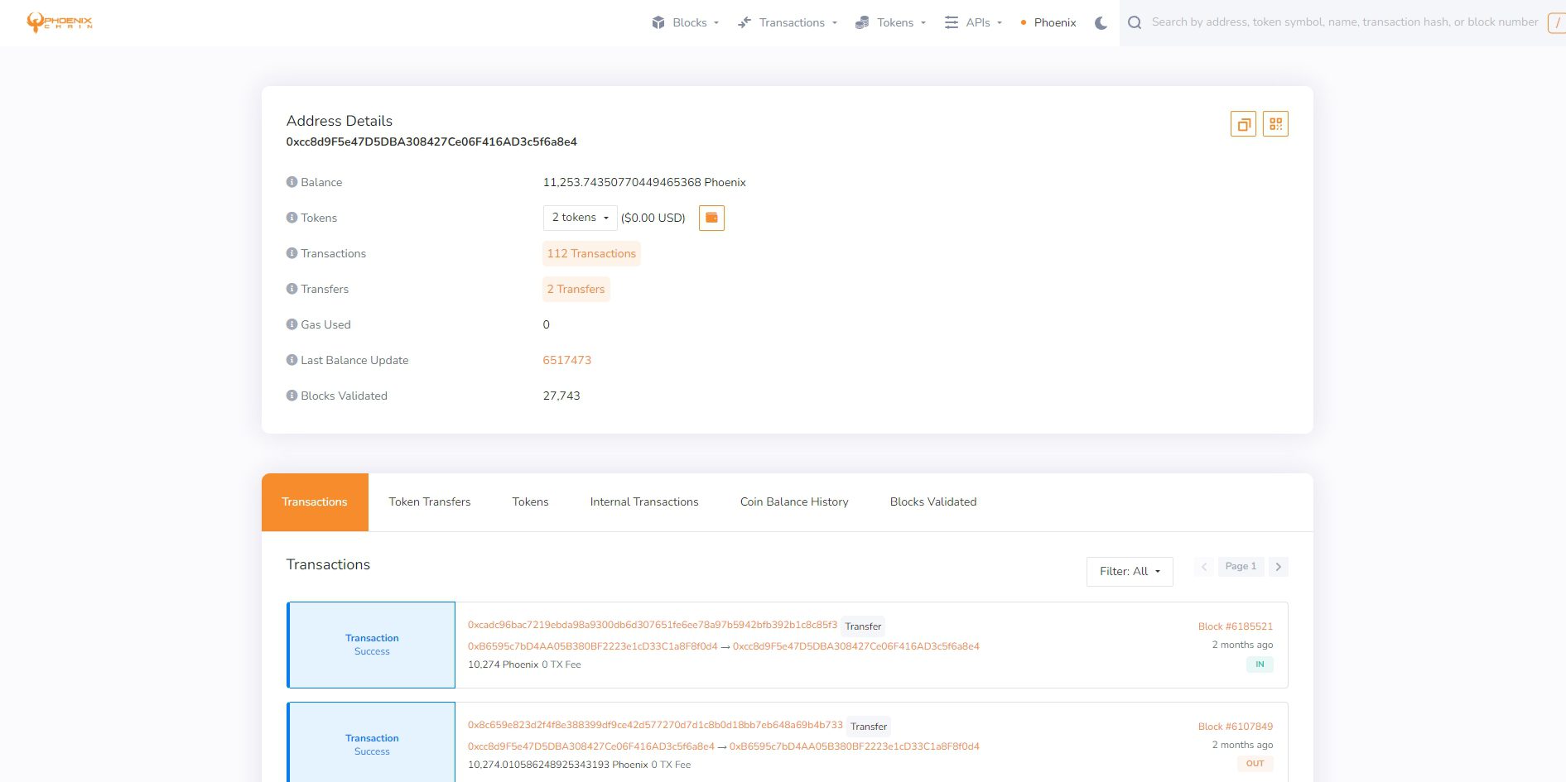Screen dimensions: 1566x782
Task: Click the ($0.00 USD) value
Action: click(x=653, y=218)
